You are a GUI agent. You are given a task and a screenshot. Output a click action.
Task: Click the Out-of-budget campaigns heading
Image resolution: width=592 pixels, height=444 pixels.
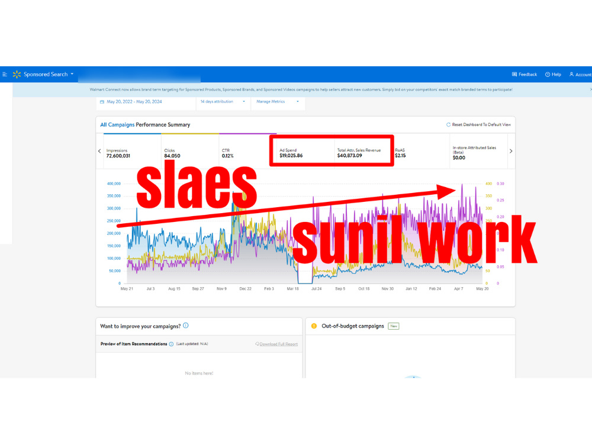pyautogui.click(x=353, y=326)
